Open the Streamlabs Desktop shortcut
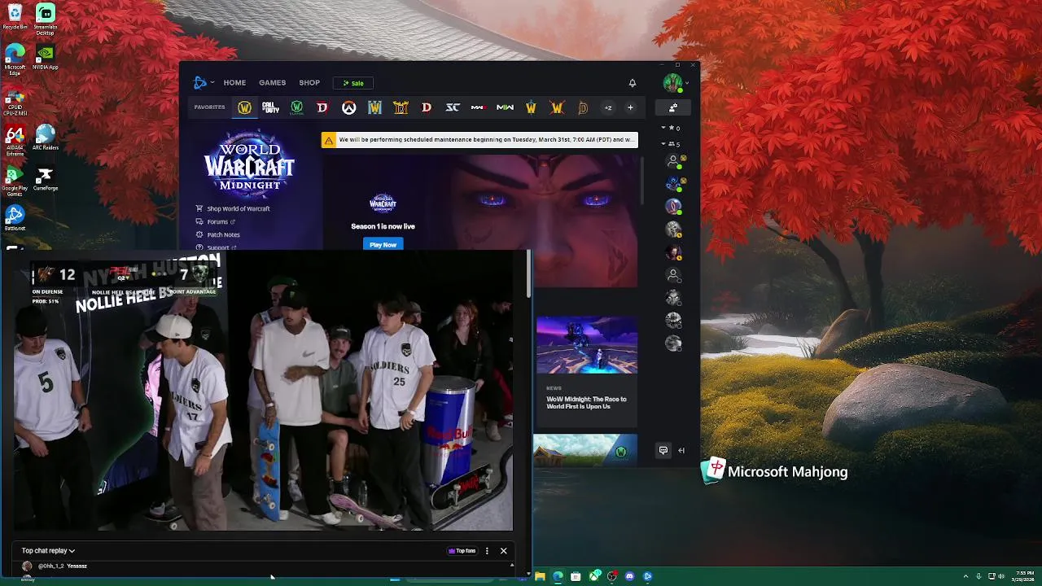 click(46, 17)
